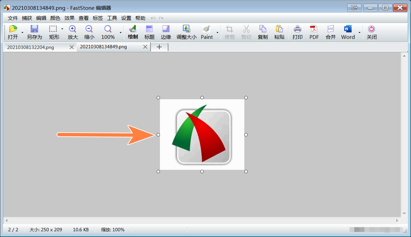Click the bottom-middle selection handle
Viewport: 411px width, 237px height.
(202, 172)
